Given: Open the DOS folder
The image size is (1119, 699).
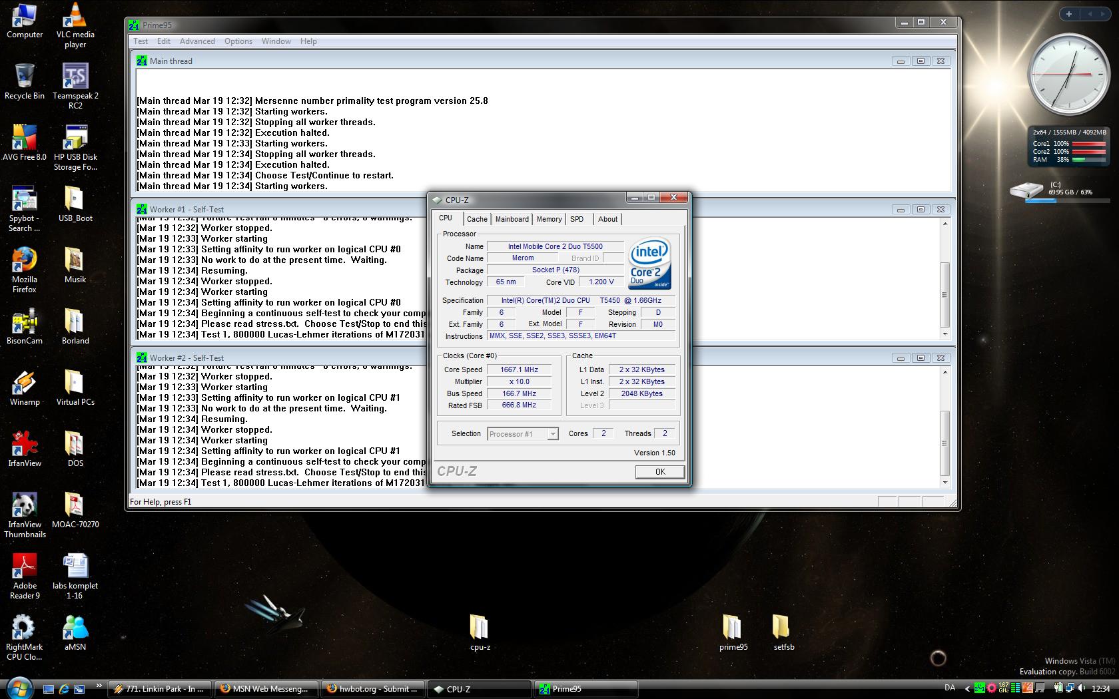Looking at the screenshot, I should coord(75,449).
